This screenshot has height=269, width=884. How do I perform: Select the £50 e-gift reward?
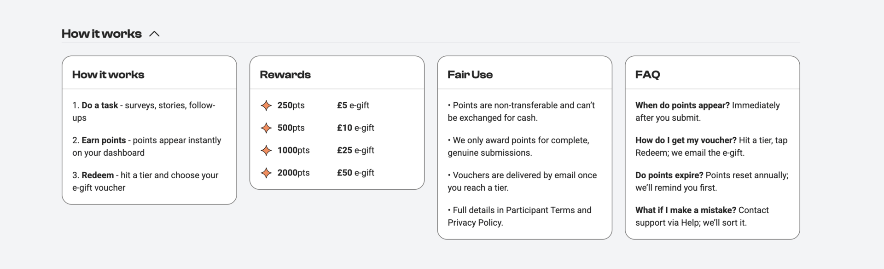point(355,173)
